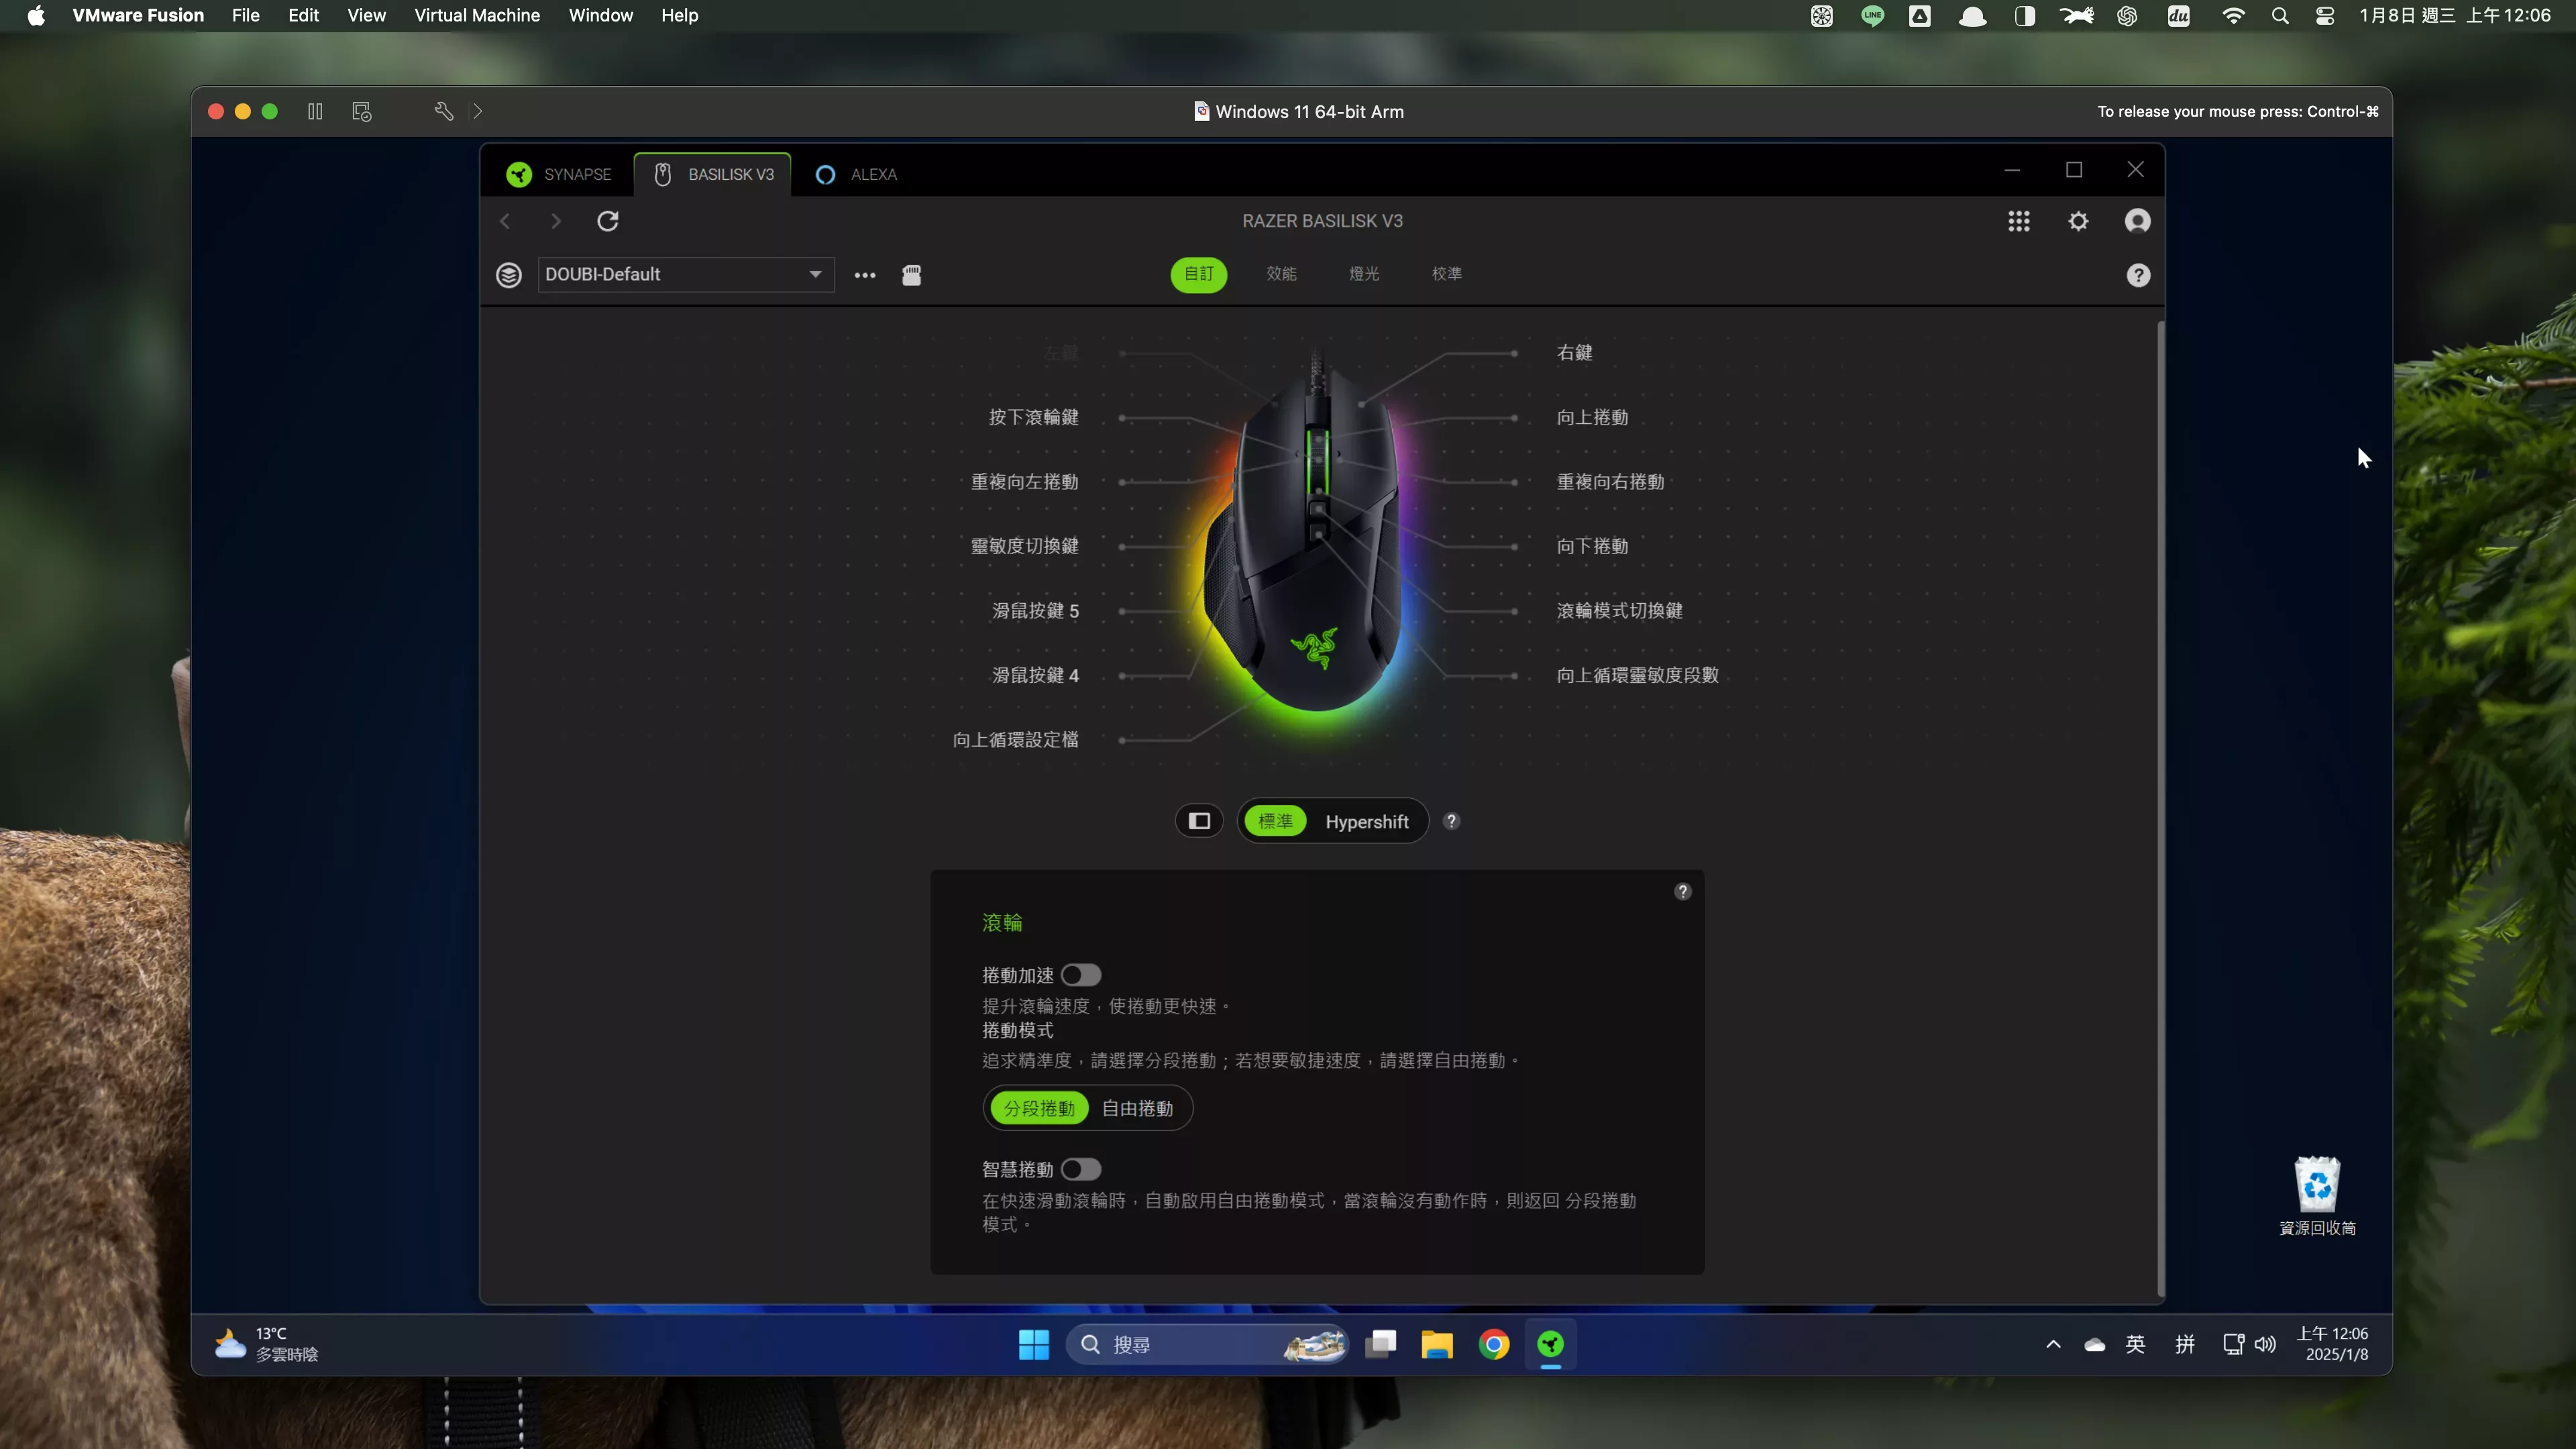Expand the DOUBI-Default profile dropdown
2576x1449 pixels.
815,274
